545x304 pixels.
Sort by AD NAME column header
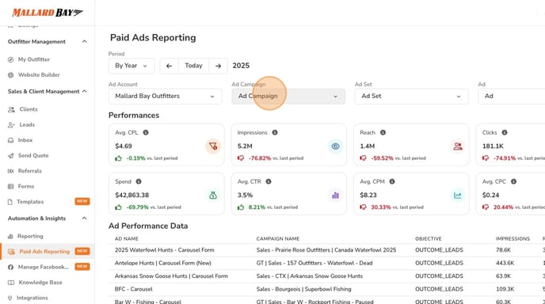(x=127, y=239)
